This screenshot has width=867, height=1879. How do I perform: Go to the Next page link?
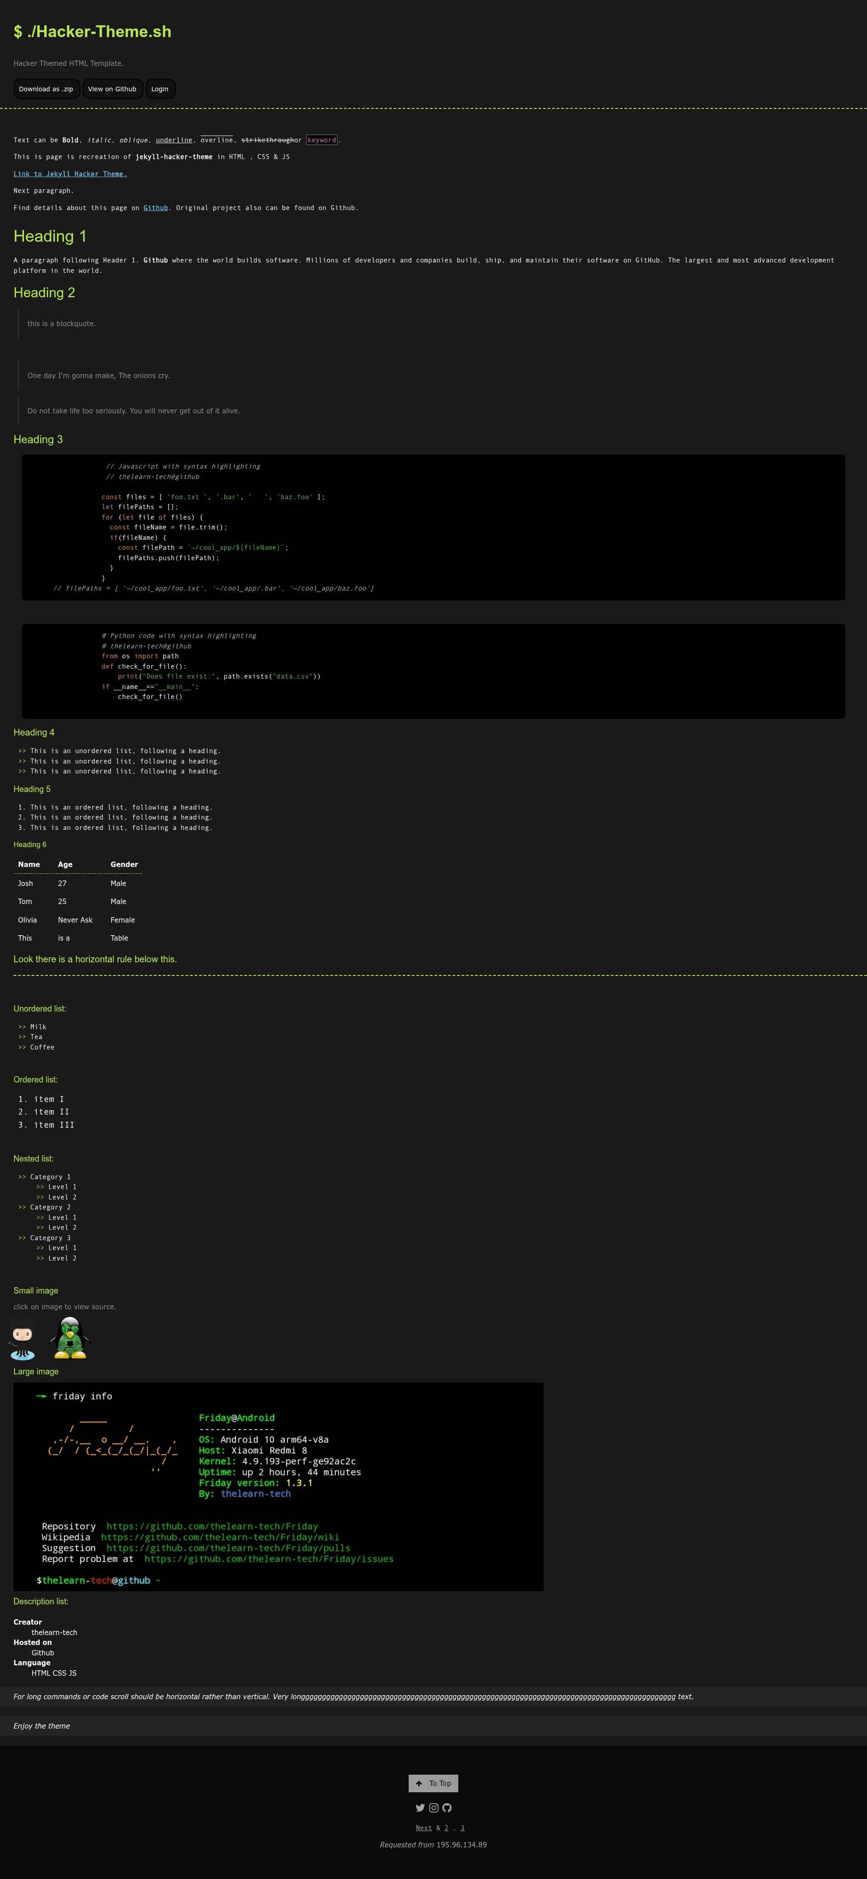click(x=424, y=1828)
